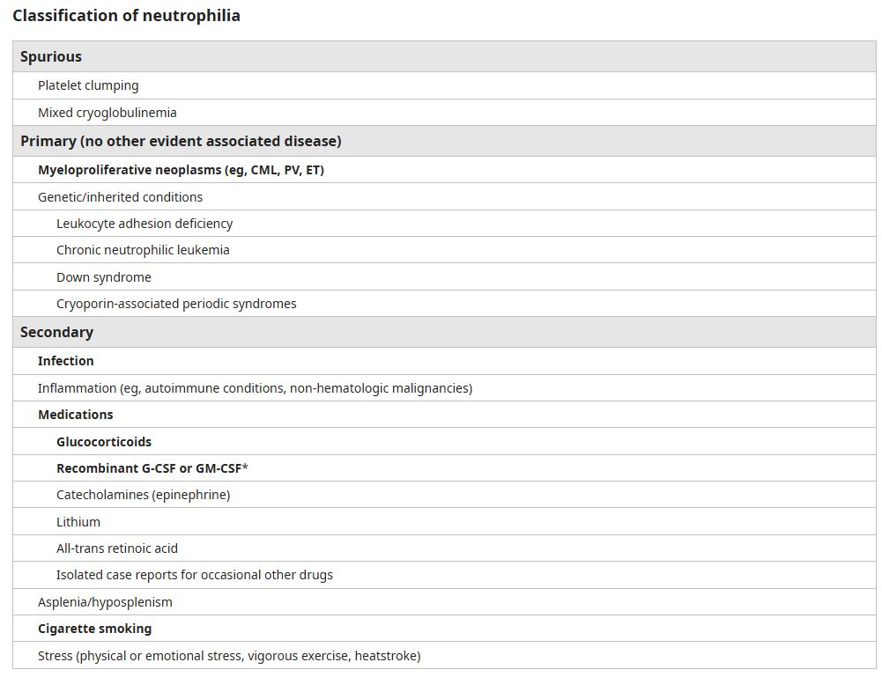Image resolution: width=882 pixels, height=677 pixels.
Task: Select the Down syndrome entry
Action: click(x=104, y=277)
